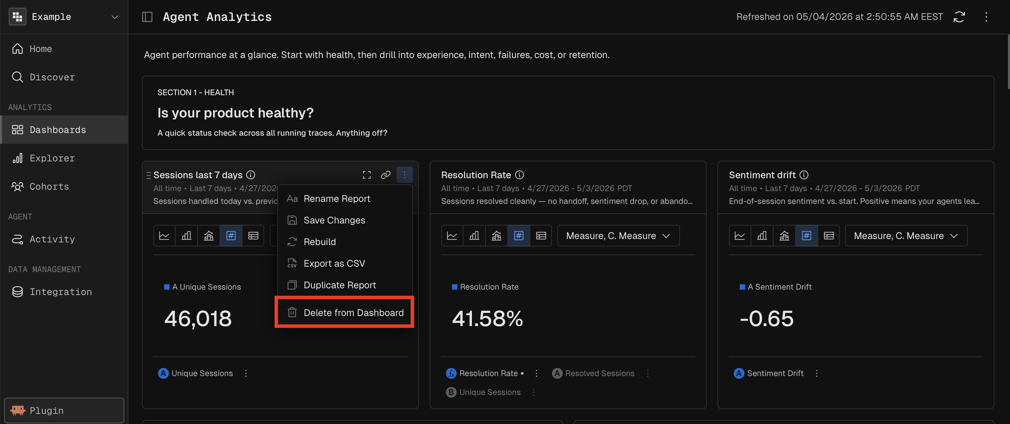Switch Sessions card to stacked chart
Image resolution: width=1010 pixels, height=424 pixels.
(x=209, y=236)
